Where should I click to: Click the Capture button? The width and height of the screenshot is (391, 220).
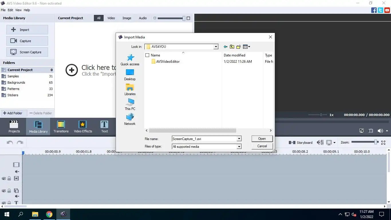click(x=27, y=41)
